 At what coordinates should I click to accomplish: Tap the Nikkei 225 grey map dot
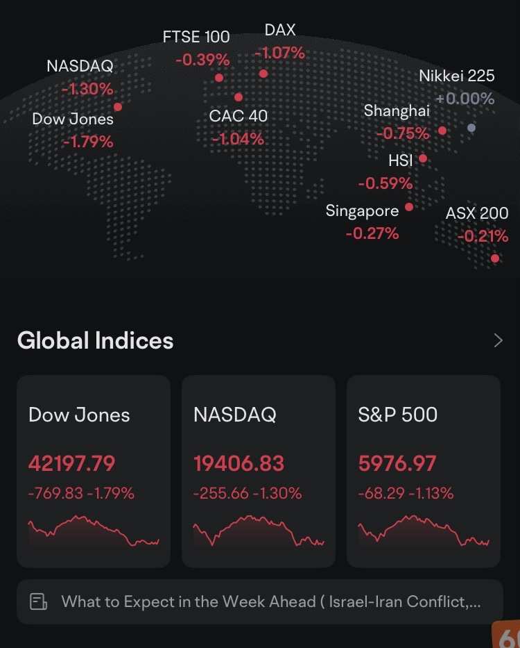click(471, 128)
